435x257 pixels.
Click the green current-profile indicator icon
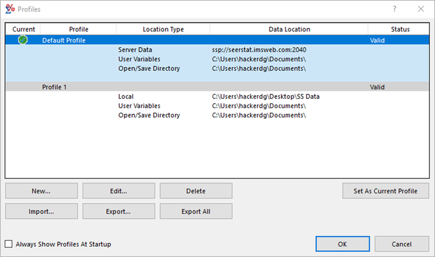coord(23,40)
